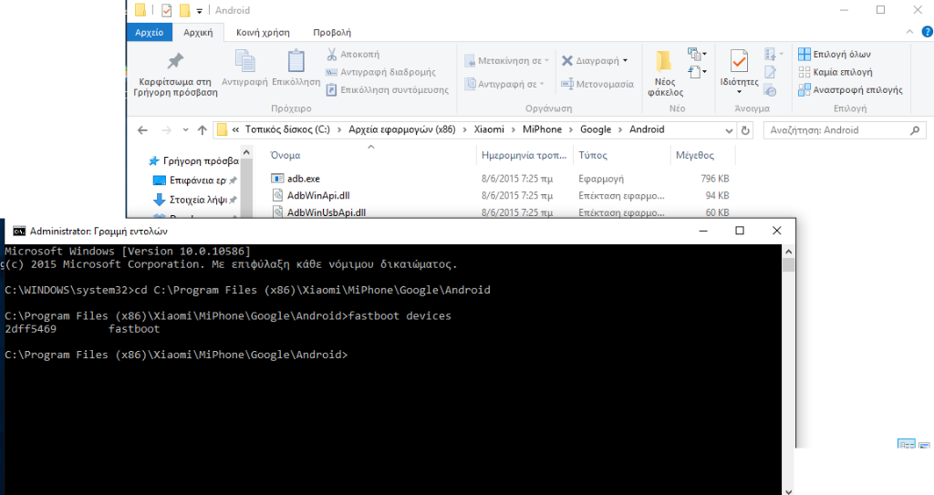Choose Επικόλληση συντόμευσης in the ribbon
934x495 pixels.
387,90
